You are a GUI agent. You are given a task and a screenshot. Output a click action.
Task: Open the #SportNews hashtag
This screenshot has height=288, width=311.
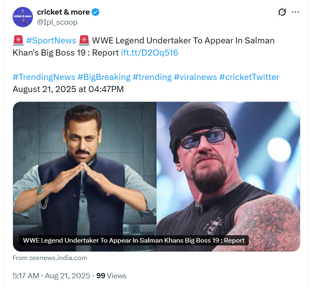(x=51, y=41)
